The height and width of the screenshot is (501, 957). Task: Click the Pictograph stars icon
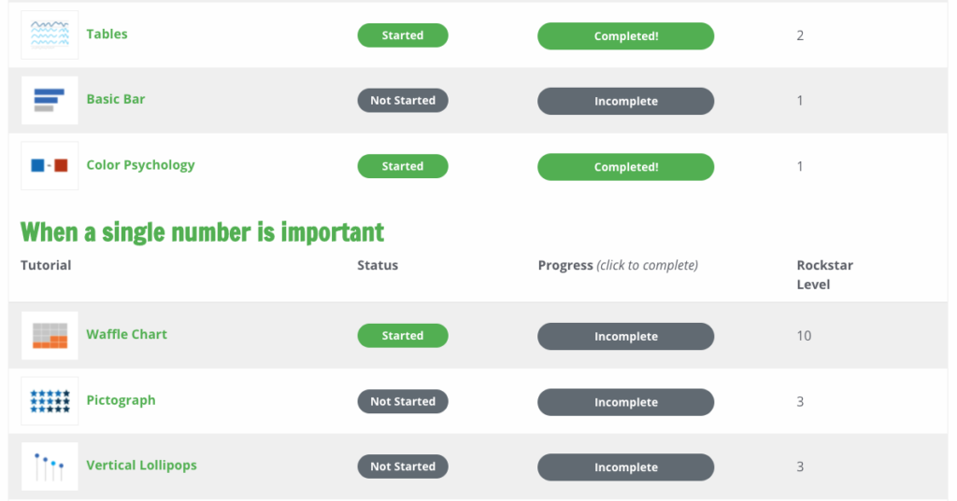[50, 401]
